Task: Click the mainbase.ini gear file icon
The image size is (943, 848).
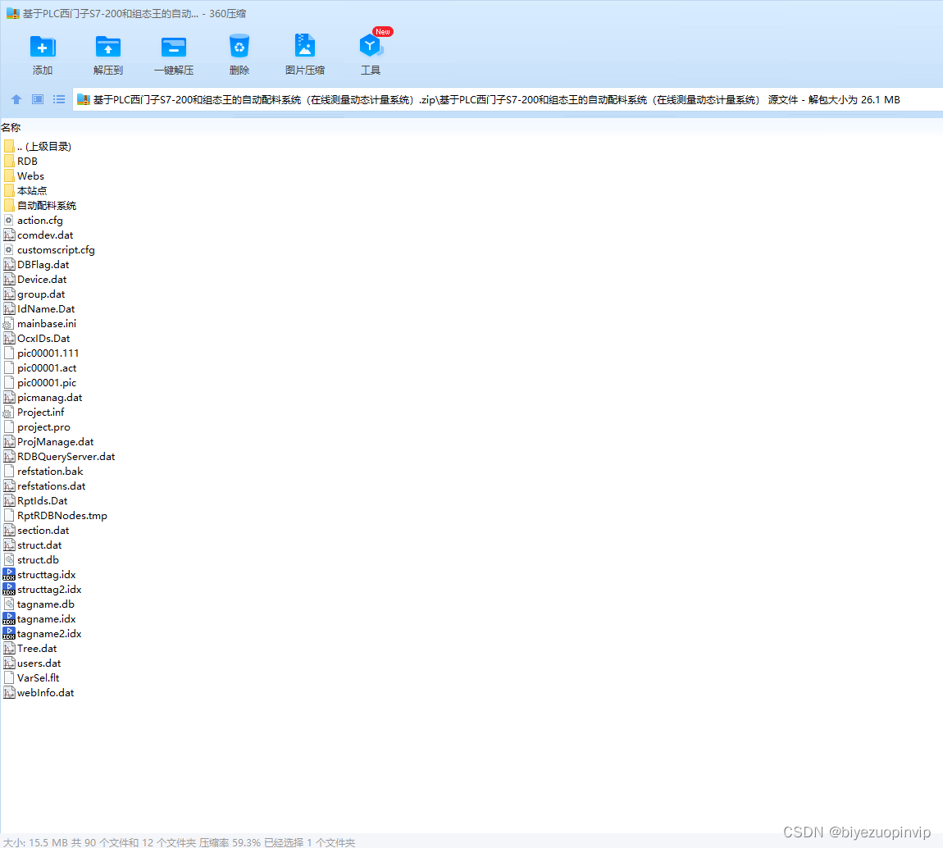Action: coord(8,324)
